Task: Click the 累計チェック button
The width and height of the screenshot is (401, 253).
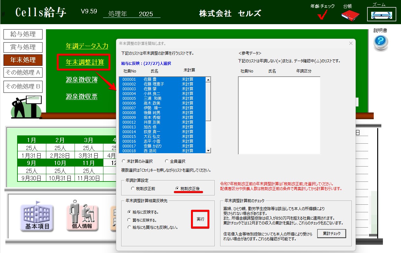Action: 332,233
